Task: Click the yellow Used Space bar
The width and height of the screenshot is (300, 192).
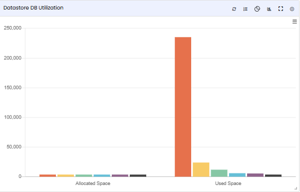Action: coord(201,169)
